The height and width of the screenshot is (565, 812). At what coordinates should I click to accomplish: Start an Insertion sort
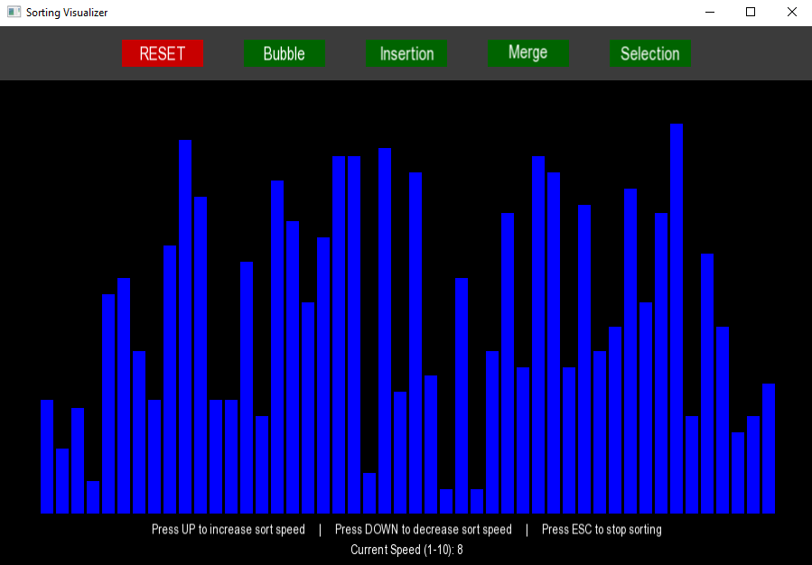(x=406, y=53)
